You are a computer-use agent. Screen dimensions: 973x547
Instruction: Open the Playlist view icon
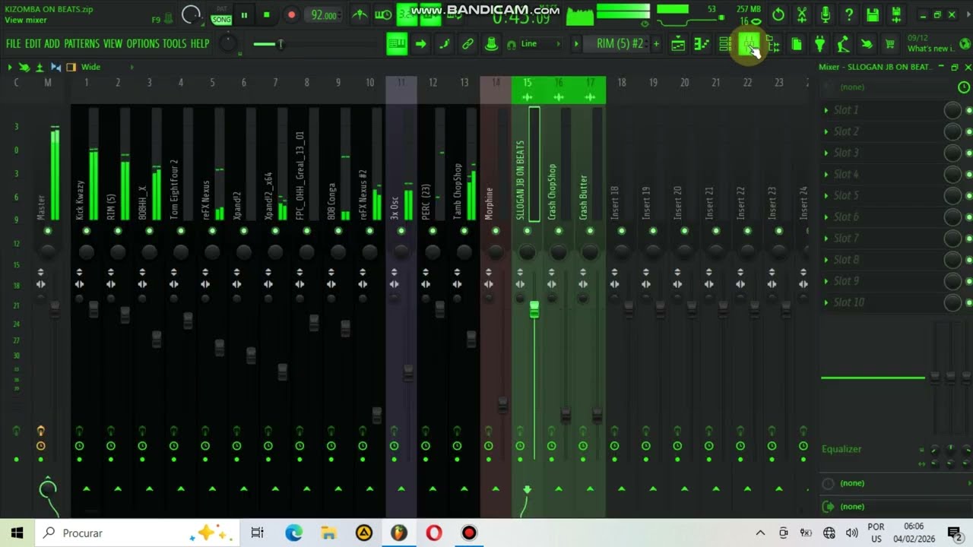tap(678, 45)
